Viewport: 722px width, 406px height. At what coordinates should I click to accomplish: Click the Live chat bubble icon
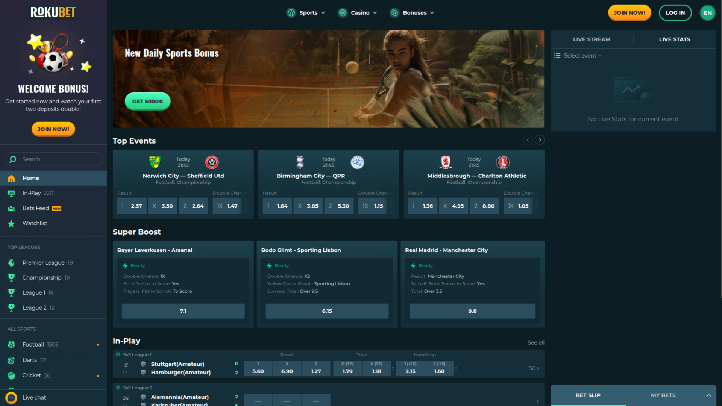[11, 398]
